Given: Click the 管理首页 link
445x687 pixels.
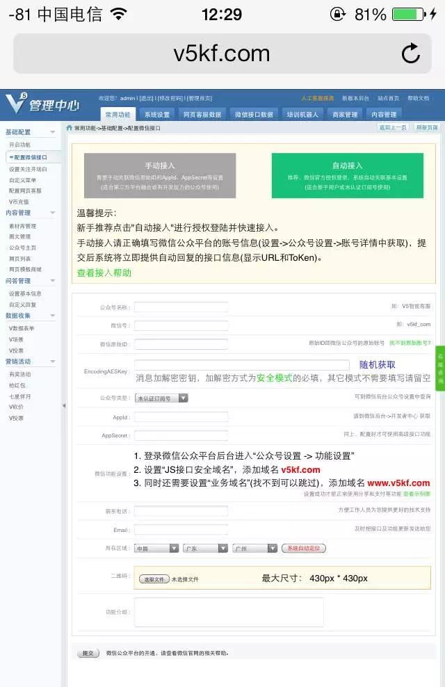Looking at the screenshot, I should 200,99.
